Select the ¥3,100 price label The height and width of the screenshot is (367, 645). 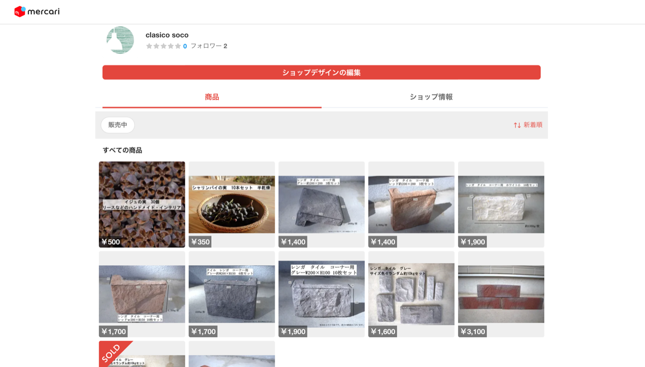tap(472, 331)
